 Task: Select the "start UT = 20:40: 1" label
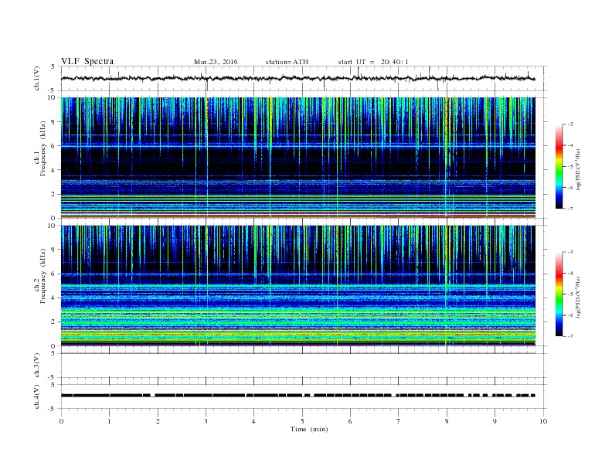373,62
